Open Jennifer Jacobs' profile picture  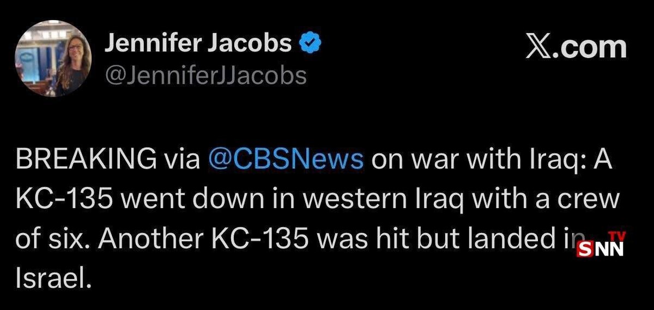point(52,58)
